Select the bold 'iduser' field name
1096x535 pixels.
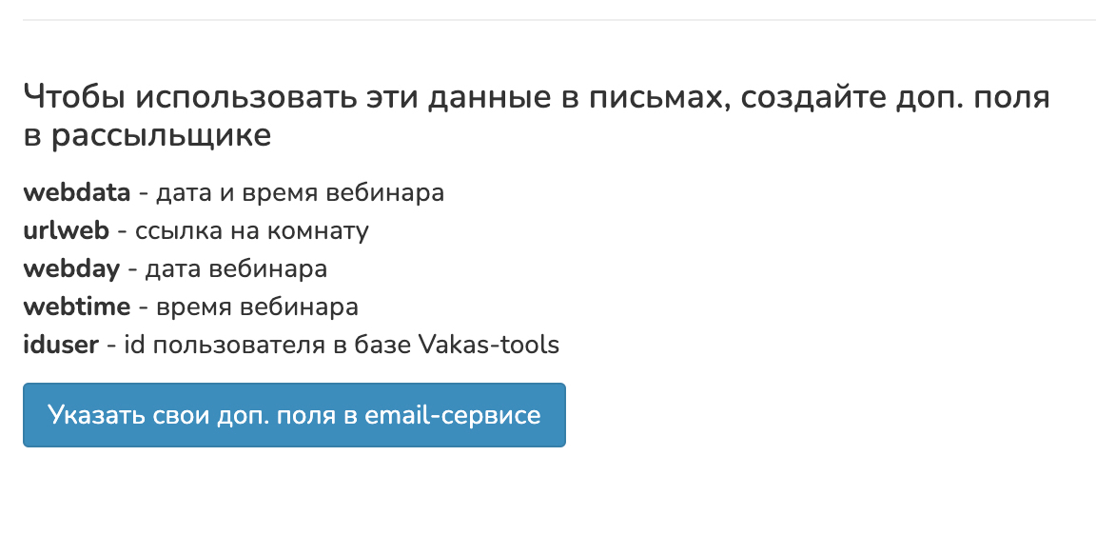pos(61,345)
